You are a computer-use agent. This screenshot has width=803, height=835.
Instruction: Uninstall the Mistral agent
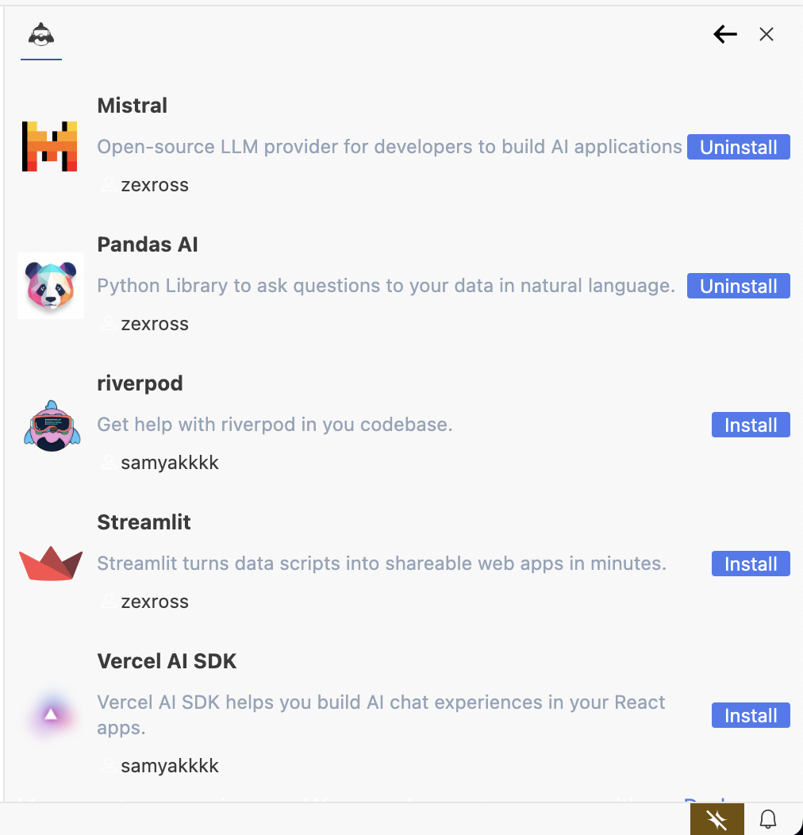738,147
